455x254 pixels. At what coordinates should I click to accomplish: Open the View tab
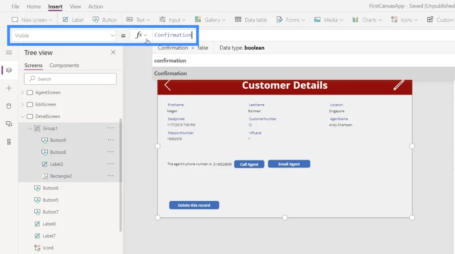tap(75, 6)
